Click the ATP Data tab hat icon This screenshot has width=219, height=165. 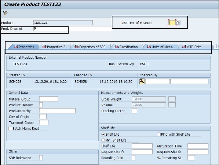point(184,47)
